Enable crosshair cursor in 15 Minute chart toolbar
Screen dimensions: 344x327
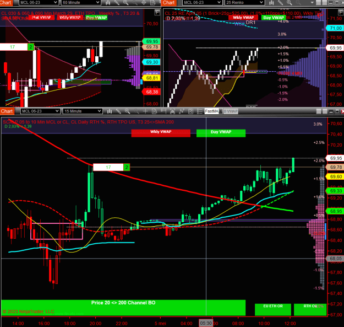[x=145, y=111]
